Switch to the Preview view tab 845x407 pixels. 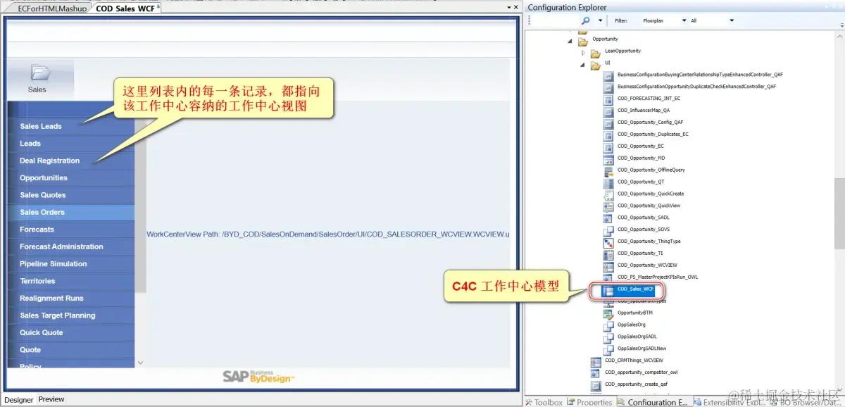[51, 399]
